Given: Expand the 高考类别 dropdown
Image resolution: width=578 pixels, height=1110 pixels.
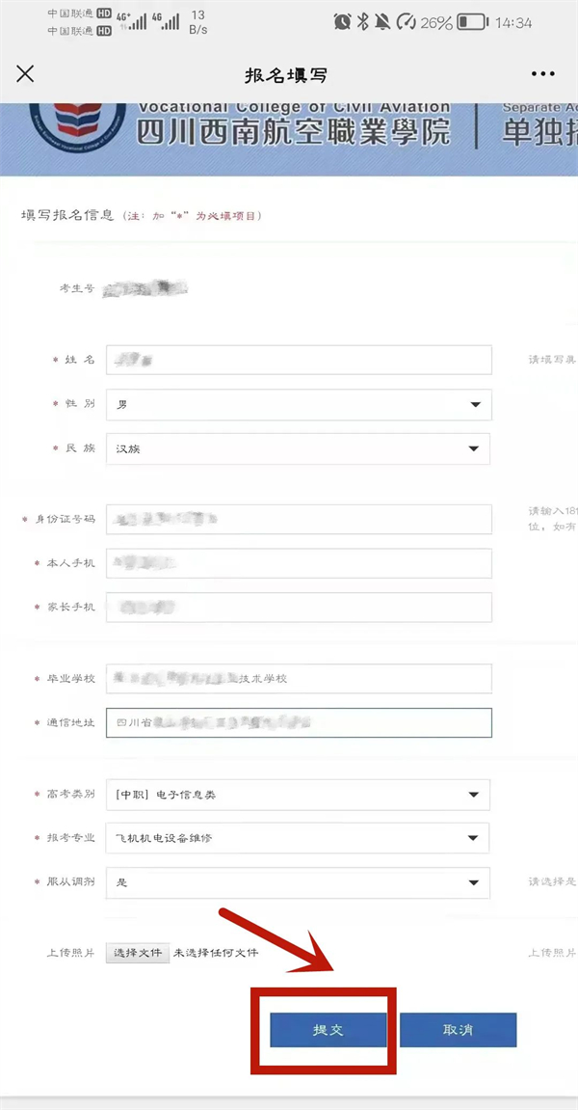Looking at the screenshot, I should [x=298, y=795].
